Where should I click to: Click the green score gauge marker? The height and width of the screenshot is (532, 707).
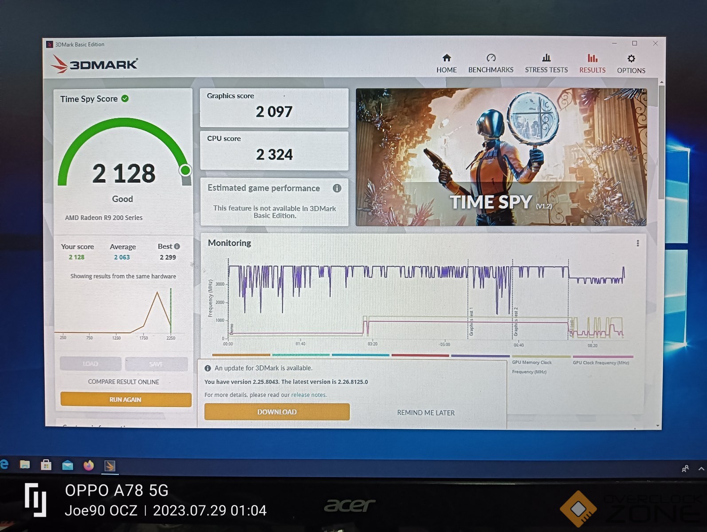pos(185,170)
